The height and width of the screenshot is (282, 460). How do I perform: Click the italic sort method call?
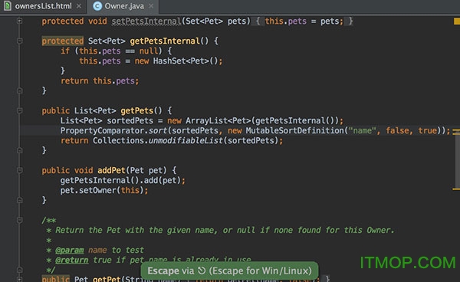coord(158,130)
